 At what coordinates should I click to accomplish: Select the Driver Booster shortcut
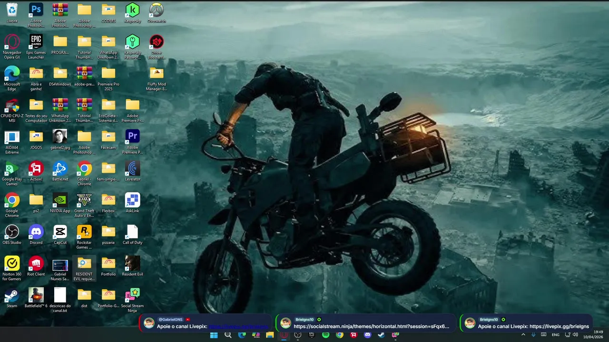tap(157, 47)
